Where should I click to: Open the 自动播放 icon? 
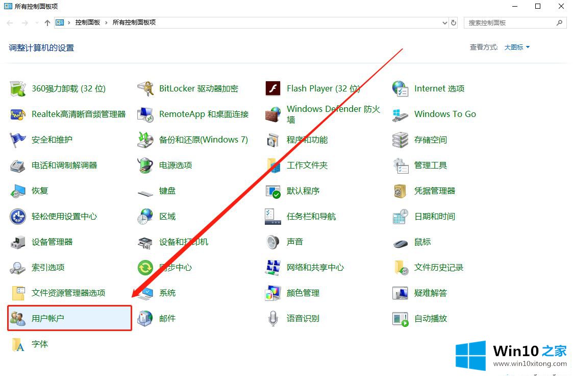400,318
